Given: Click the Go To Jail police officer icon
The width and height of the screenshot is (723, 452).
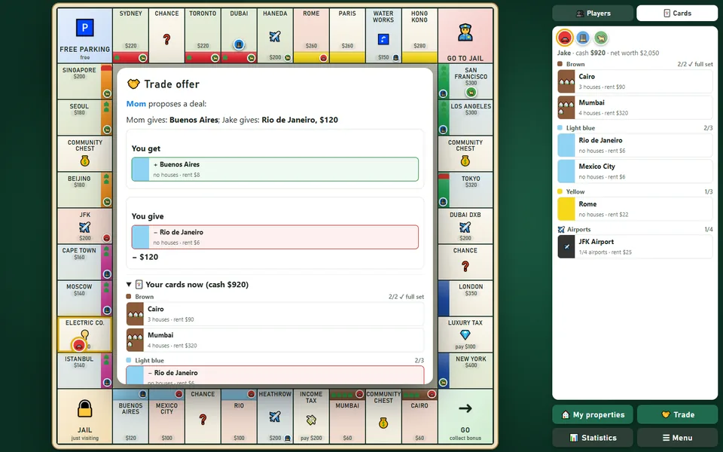Looking at the screenshot, I should (465, 32).
